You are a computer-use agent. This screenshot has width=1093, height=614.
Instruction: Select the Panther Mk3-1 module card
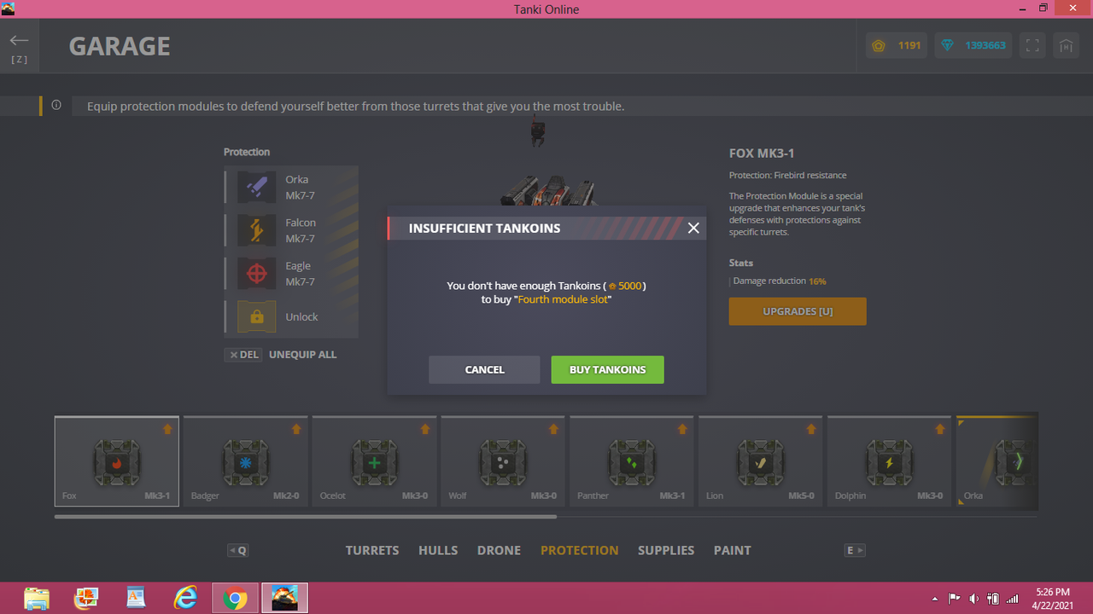633,461
